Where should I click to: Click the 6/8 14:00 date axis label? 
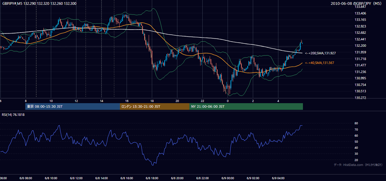[x=101, y=178]
